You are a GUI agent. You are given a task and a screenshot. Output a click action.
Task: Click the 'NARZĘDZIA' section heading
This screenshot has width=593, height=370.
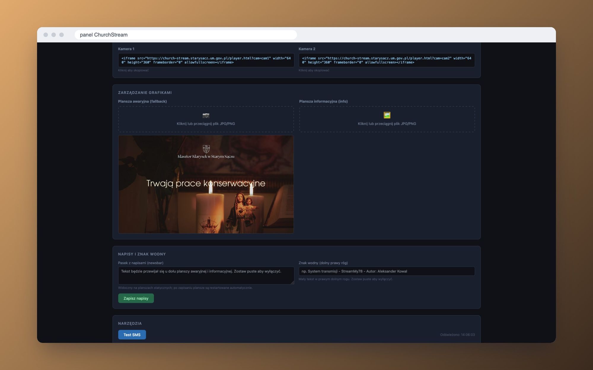tap(130, 323)
